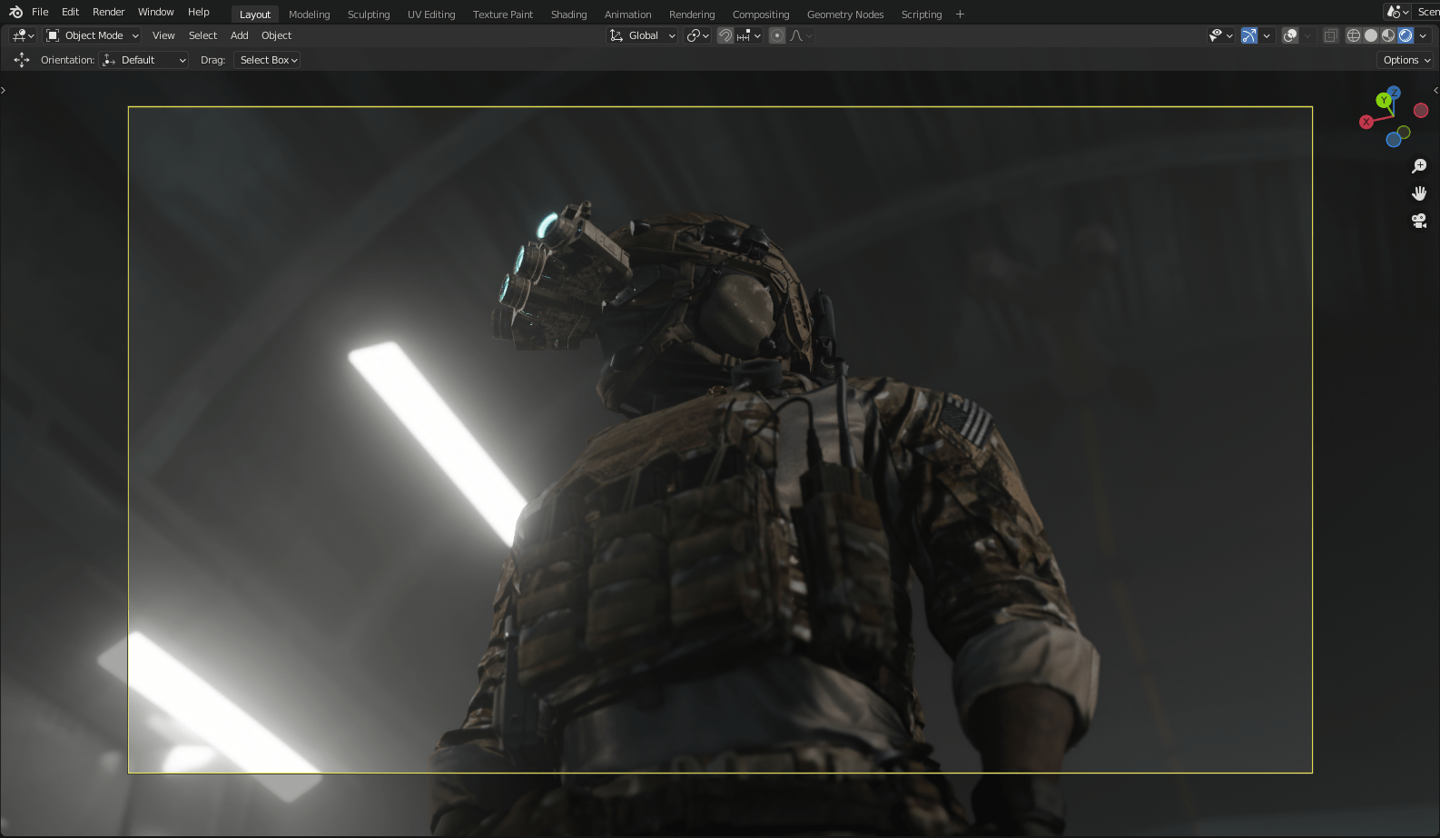
Task: Open the Object Mode dropdown
Action: tap(93, 35)
